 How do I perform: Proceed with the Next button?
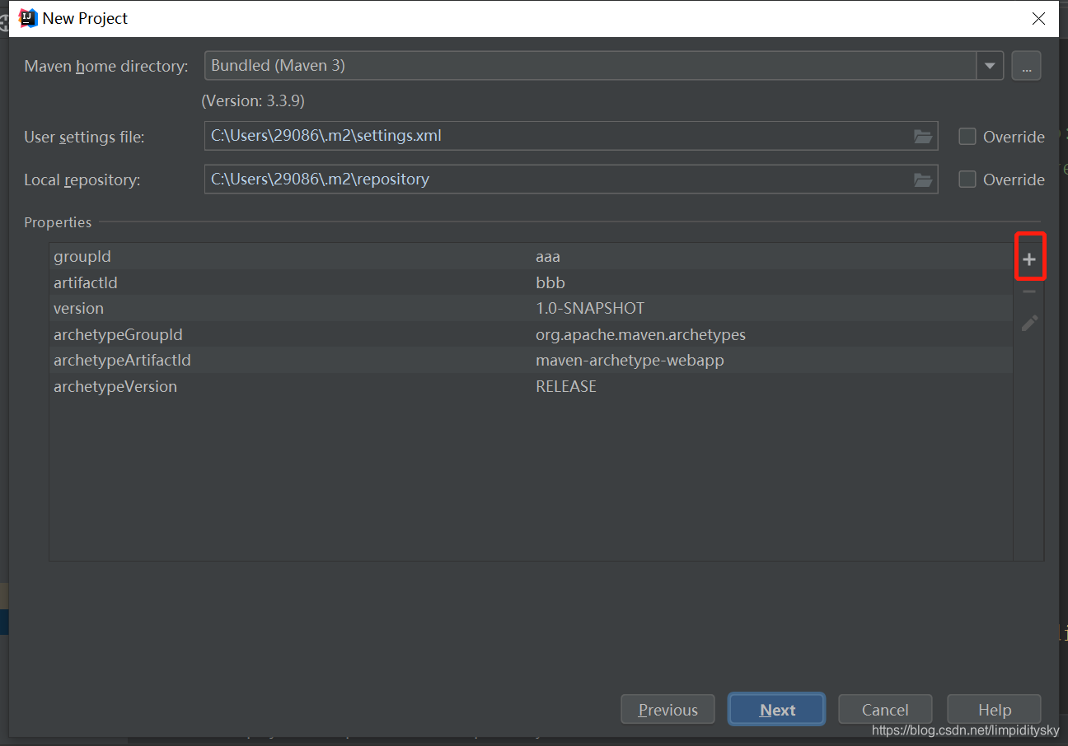pos(777,710)
